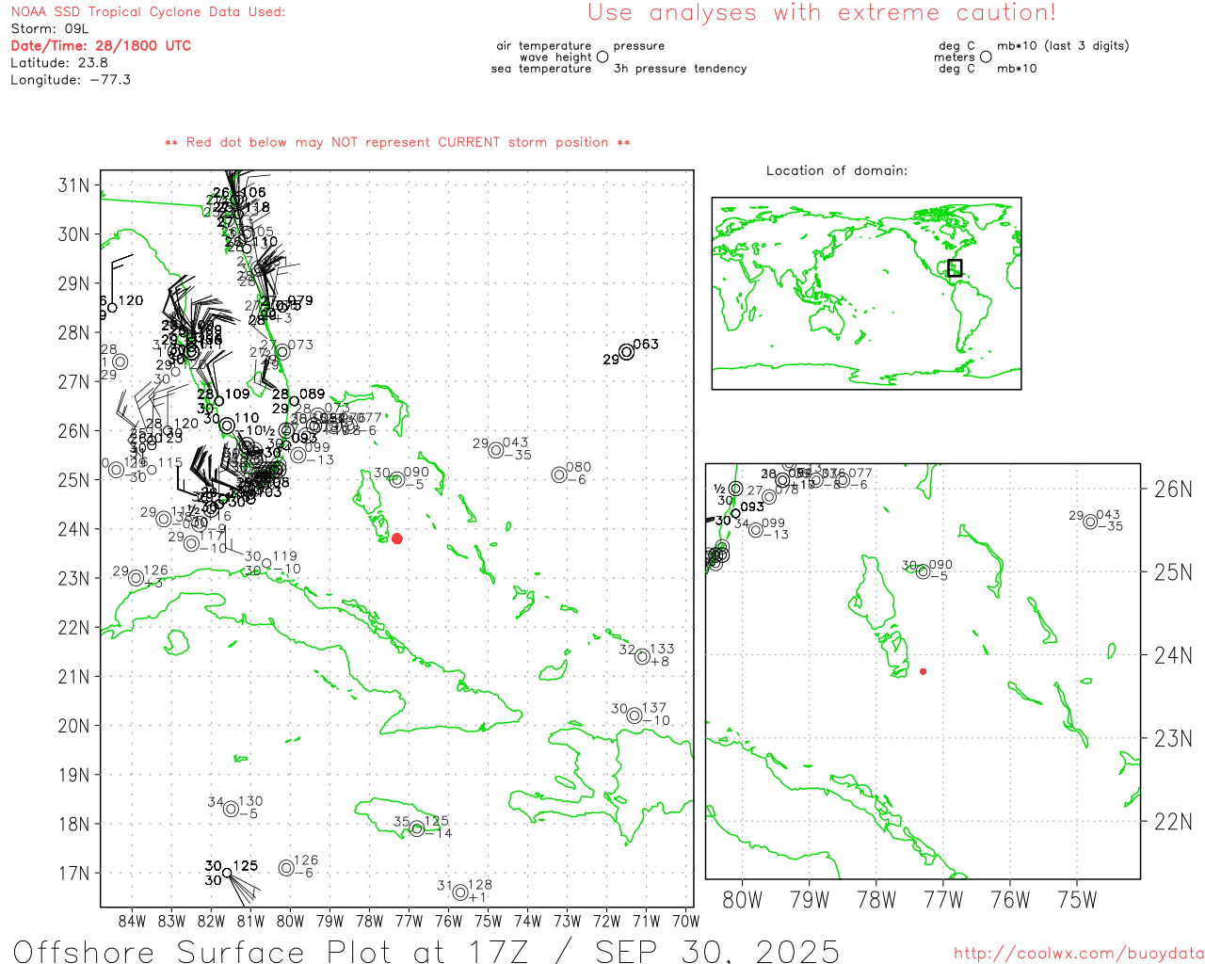Click the legend station circle beside 'wave height'

point(602,57)
